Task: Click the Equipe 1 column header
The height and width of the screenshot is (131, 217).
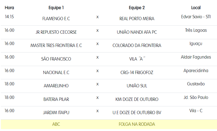Action: coord(56,8)
